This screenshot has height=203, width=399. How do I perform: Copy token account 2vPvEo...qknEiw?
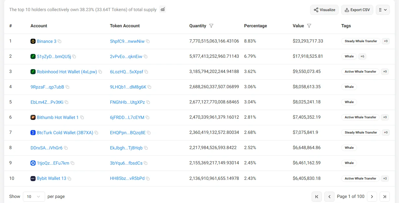(x=145, y=56)
